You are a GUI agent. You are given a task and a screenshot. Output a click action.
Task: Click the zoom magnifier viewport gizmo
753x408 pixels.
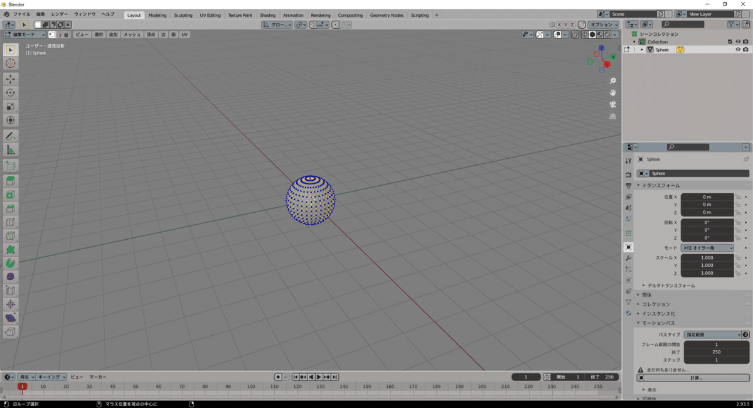(613, 81)
